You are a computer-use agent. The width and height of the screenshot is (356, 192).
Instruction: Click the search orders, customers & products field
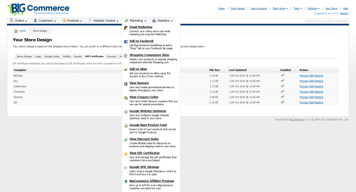pyautogui.click(x=326, y=21)
